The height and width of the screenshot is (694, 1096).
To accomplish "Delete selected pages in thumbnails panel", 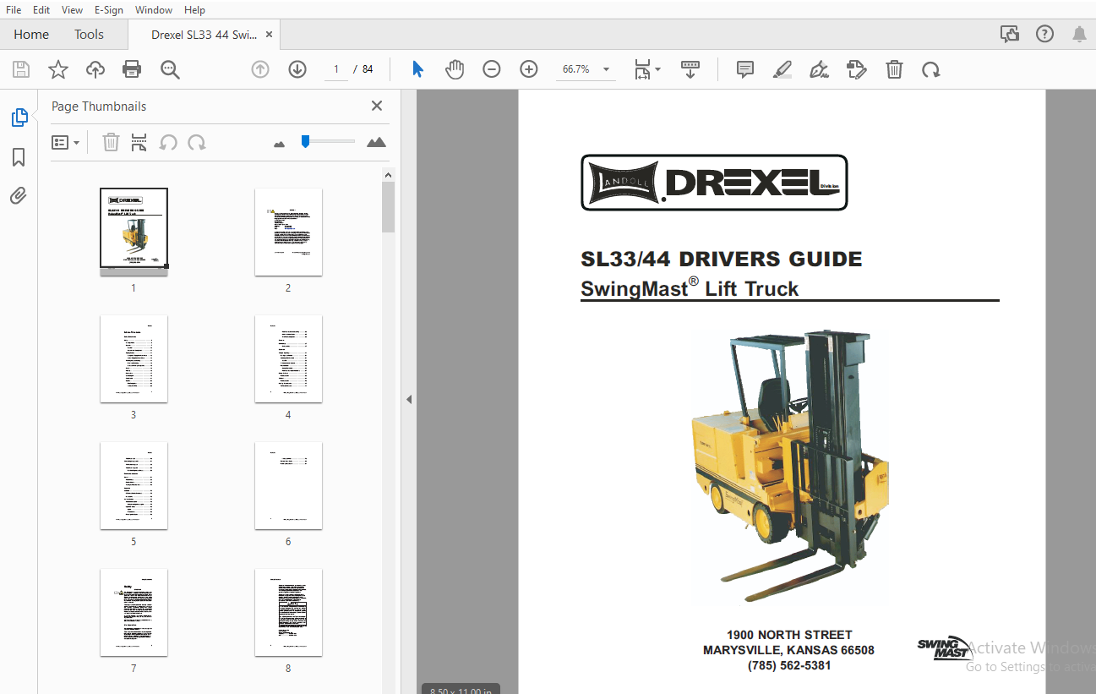I will (x=111, y=142).
